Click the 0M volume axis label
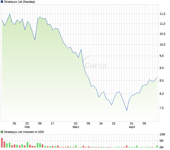This screenshot has height=150, width=170. [161, 147]
